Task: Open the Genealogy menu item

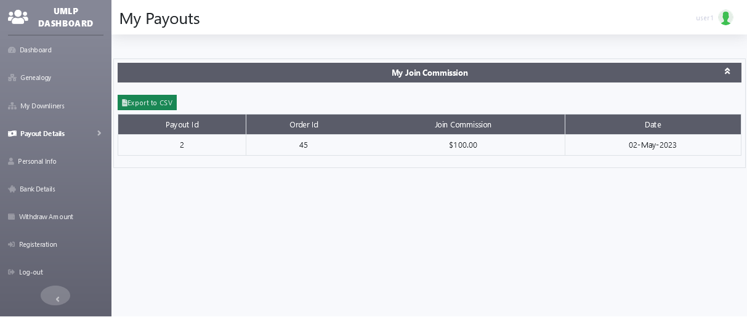Action: (x=36, y=78)
